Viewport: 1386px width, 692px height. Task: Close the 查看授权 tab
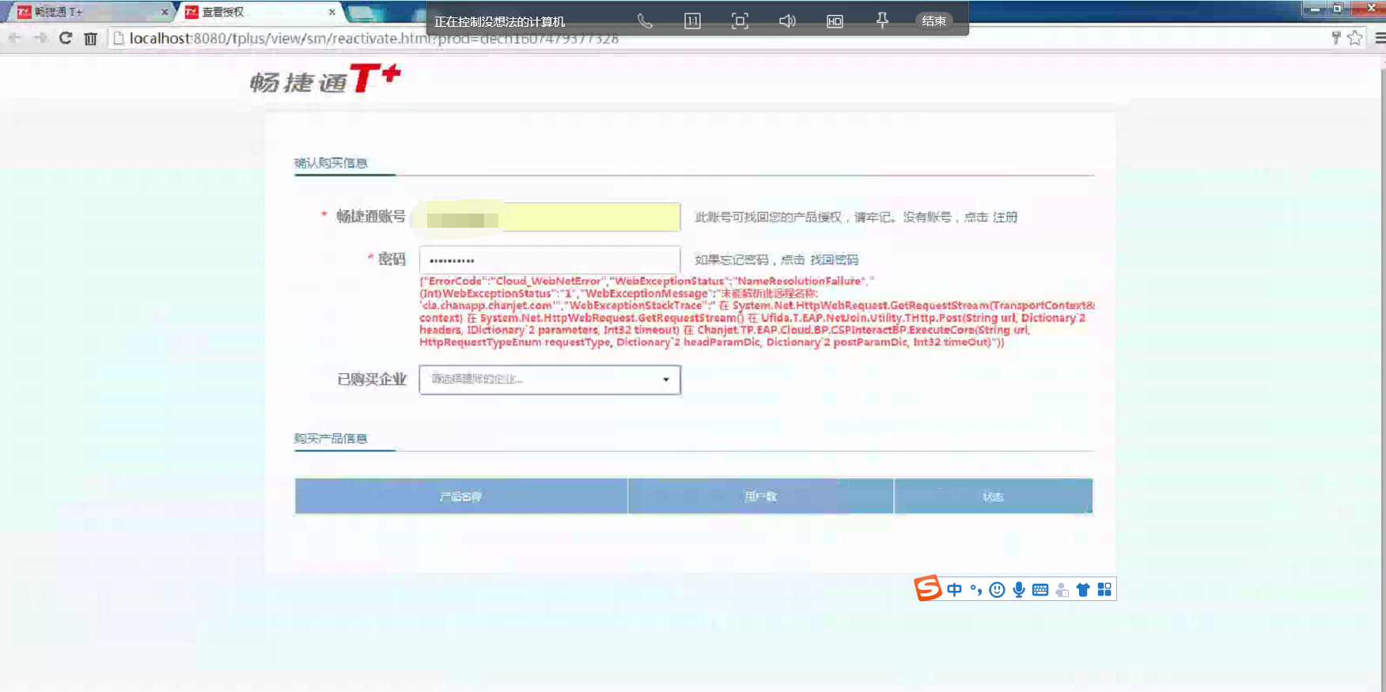click(x=332, y=12)
